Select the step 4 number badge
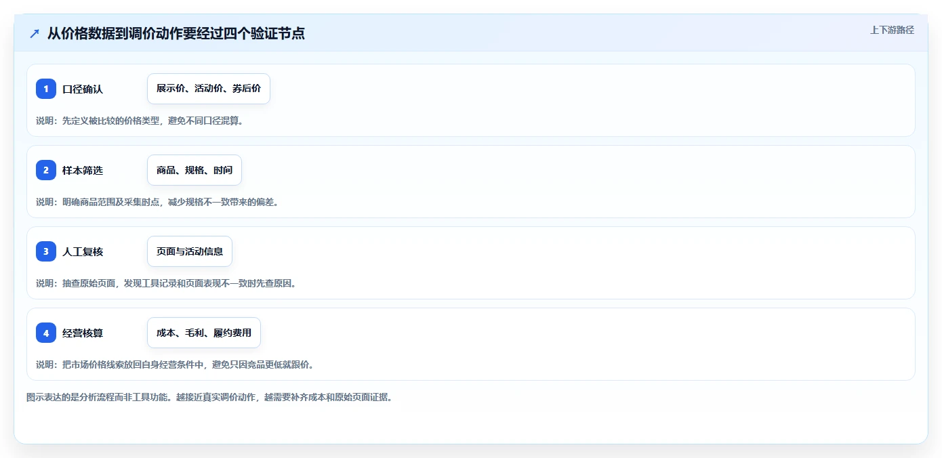Viewport: 942px width, 458px height. tap(46, 333)
